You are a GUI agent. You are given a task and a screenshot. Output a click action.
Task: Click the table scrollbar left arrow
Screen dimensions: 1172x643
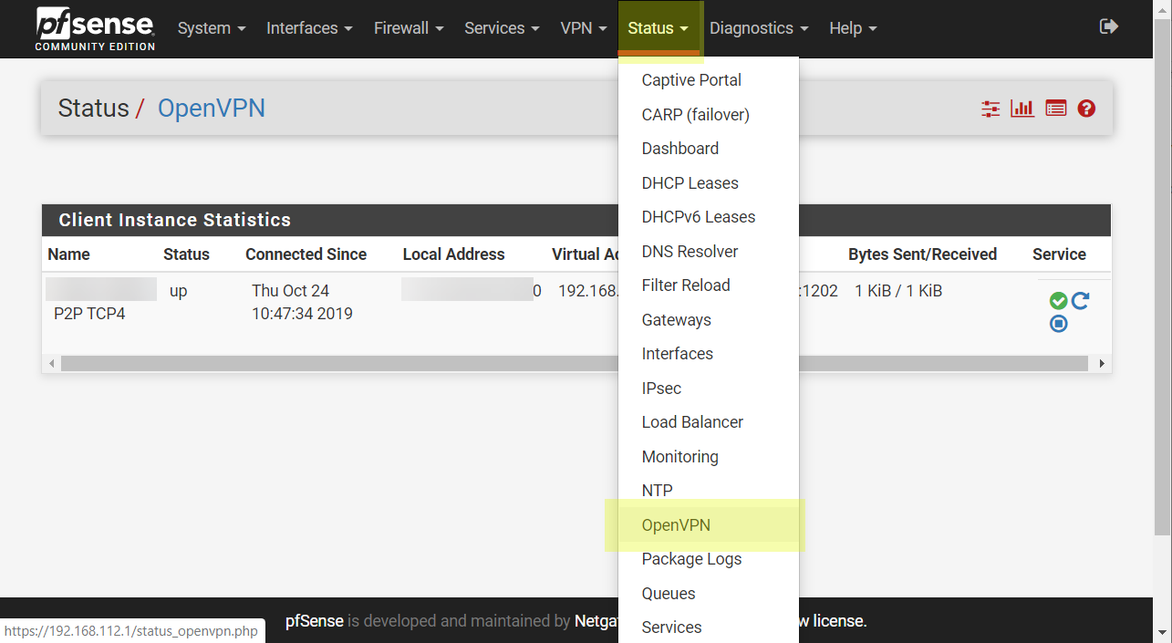[51, 363]
